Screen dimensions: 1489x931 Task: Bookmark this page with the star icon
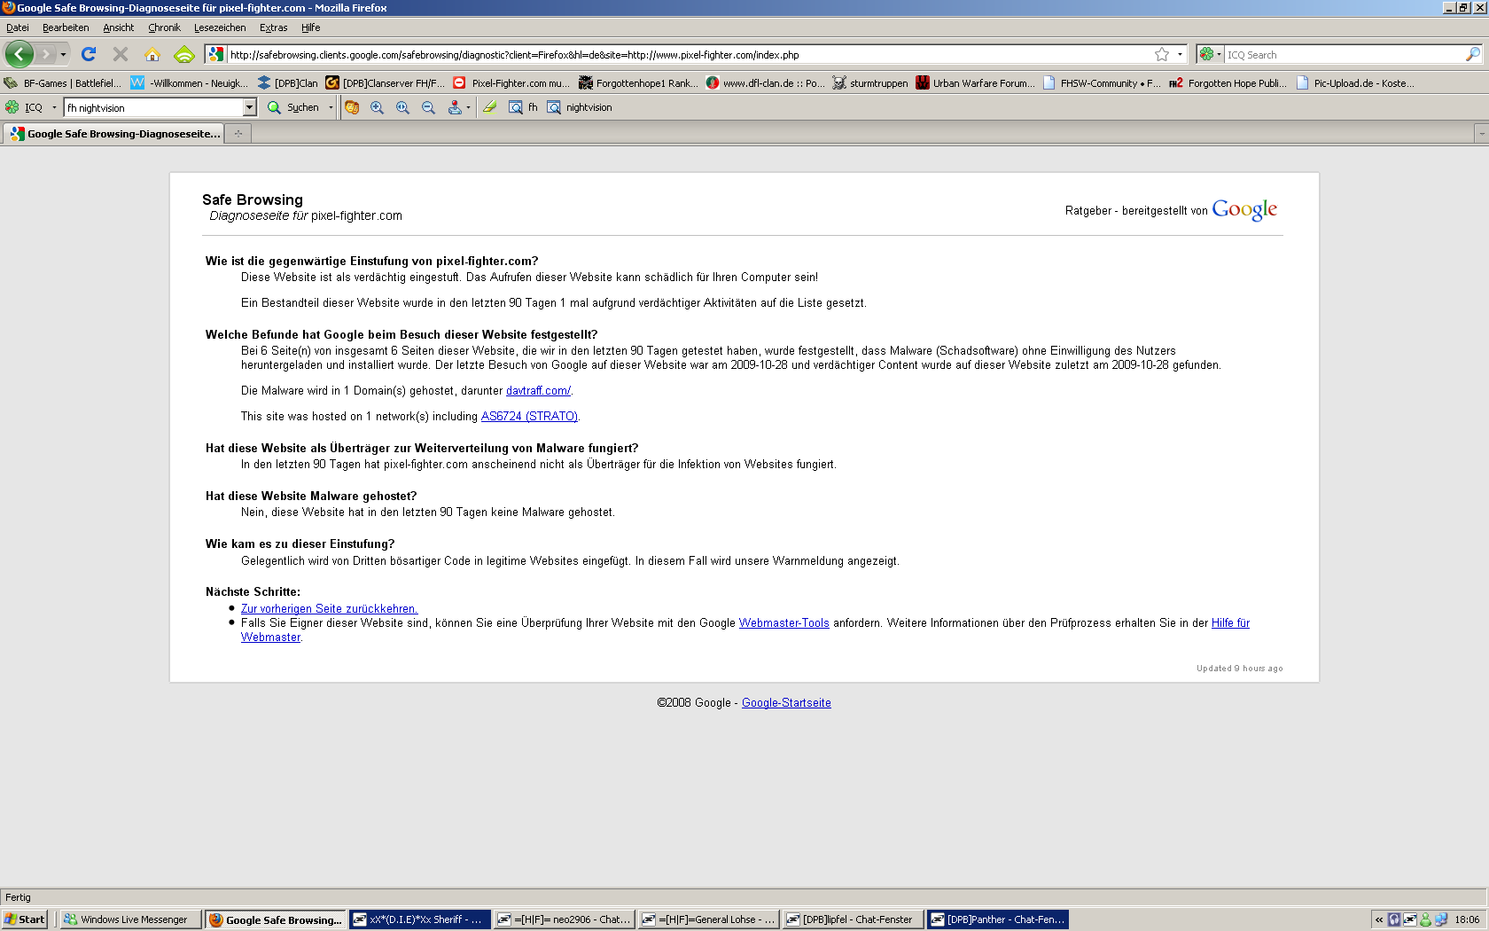tap(1162, 54)
